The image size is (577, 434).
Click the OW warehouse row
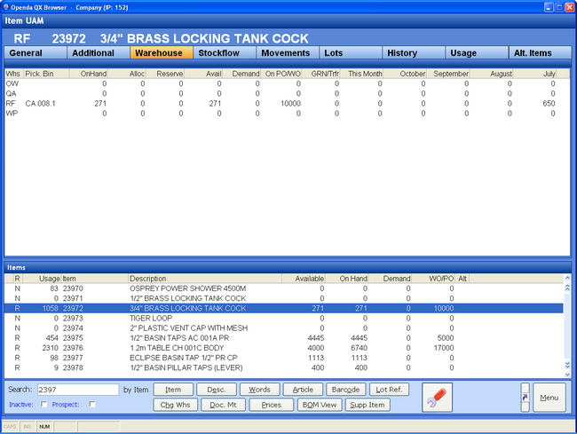(x=287, y=83)
